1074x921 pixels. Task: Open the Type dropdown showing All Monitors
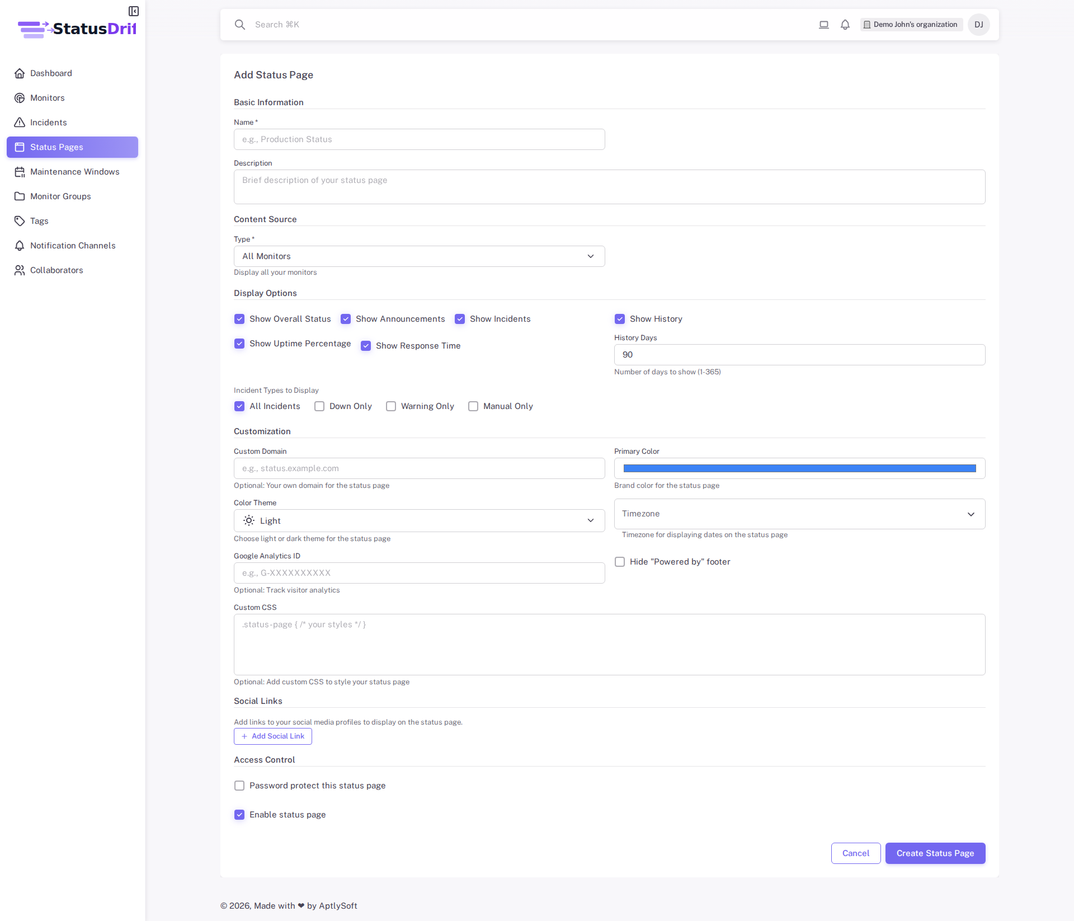point(419,256)
